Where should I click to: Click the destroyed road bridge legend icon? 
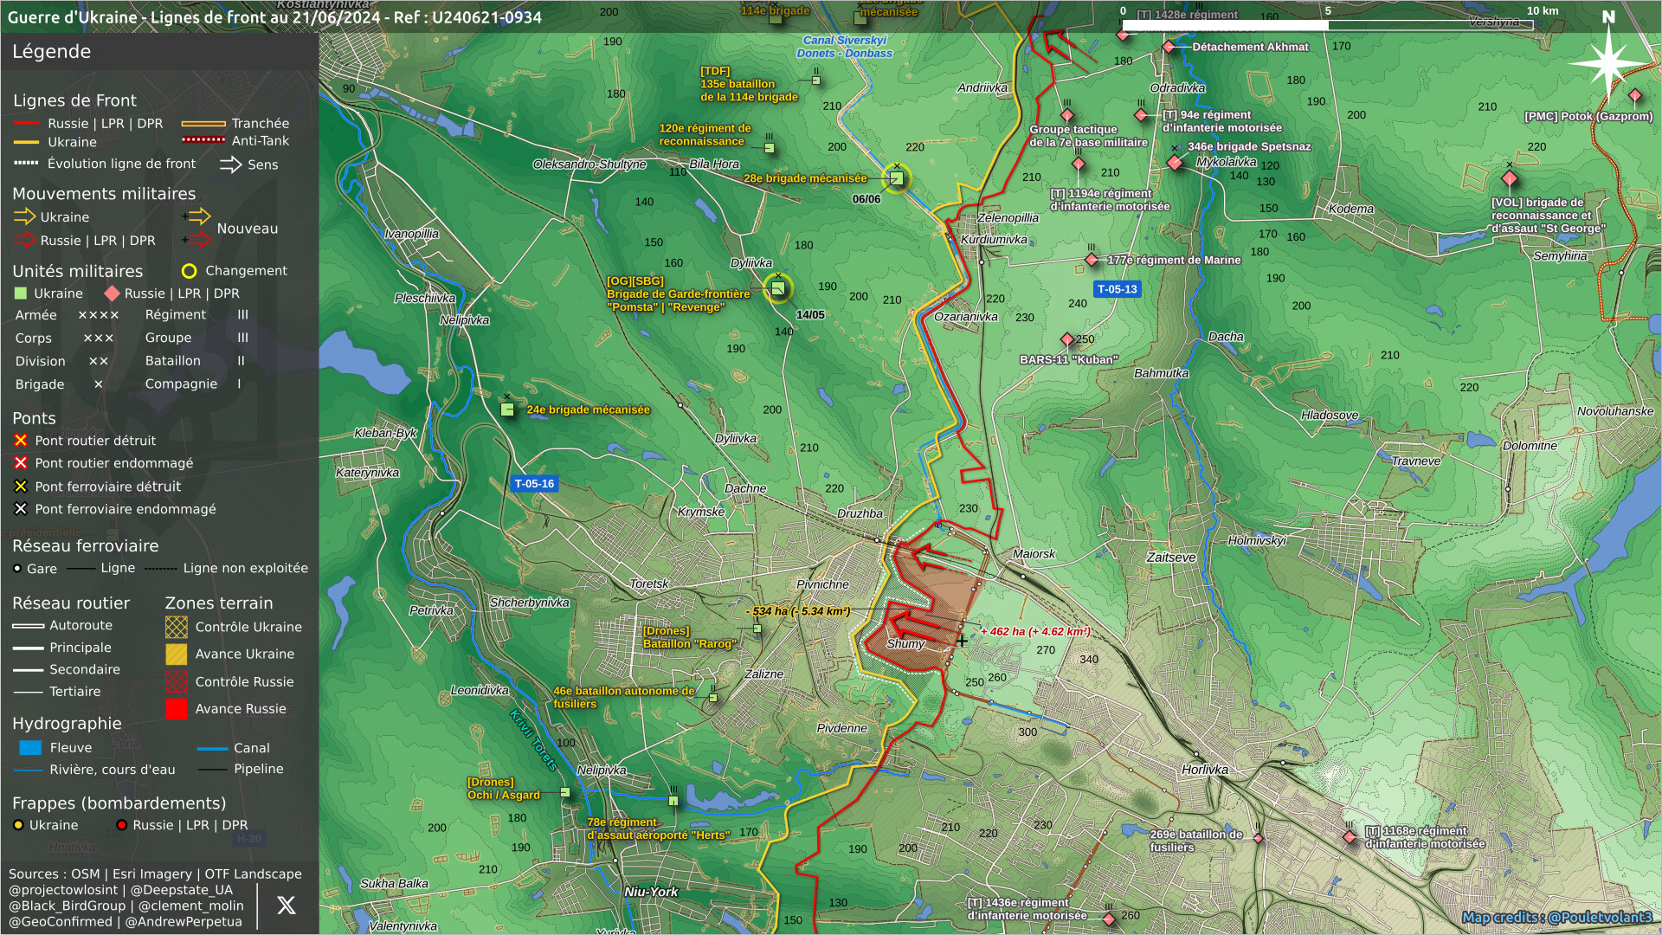21,441
